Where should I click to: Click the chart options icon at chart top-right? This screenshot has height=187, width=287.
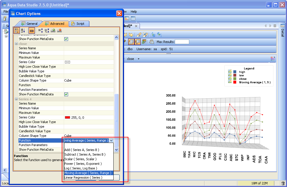click(273, 59)
